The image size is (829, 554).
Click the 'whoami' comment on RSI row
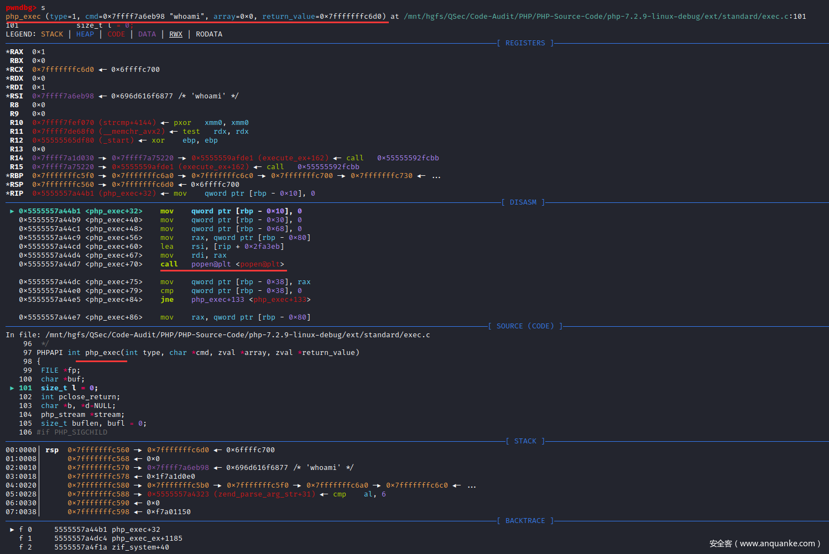[x=209, y=96]
